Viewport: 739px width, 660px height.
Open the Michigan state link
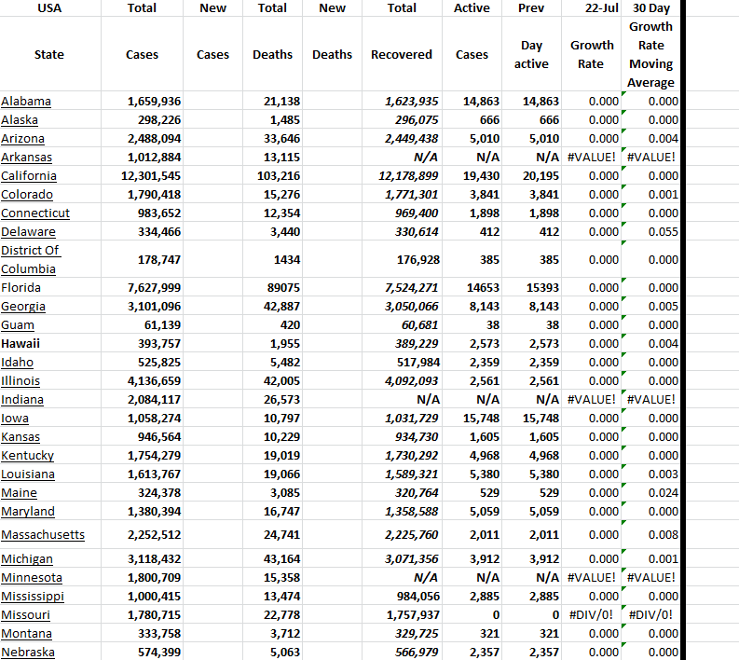[x=27, y=558]
